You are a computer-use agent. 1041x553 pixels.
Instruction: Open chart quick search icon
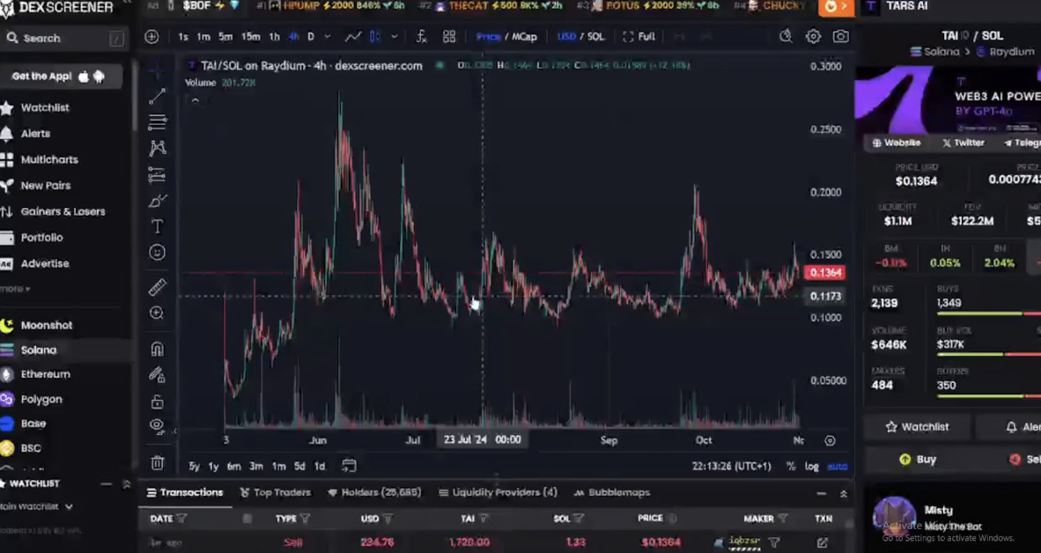pos(786,36)
